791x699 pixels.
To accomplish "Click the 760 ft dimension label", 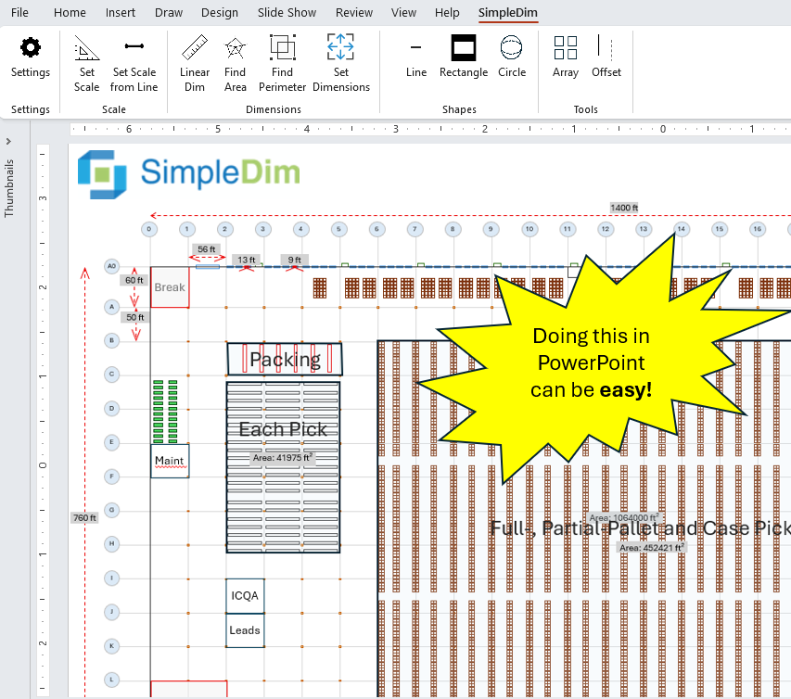I will pyautogui.click(x=84, y=518).
